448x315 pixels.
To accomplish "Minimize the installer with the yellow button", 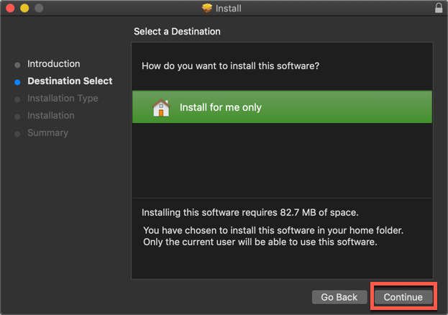I will [24, 9].
